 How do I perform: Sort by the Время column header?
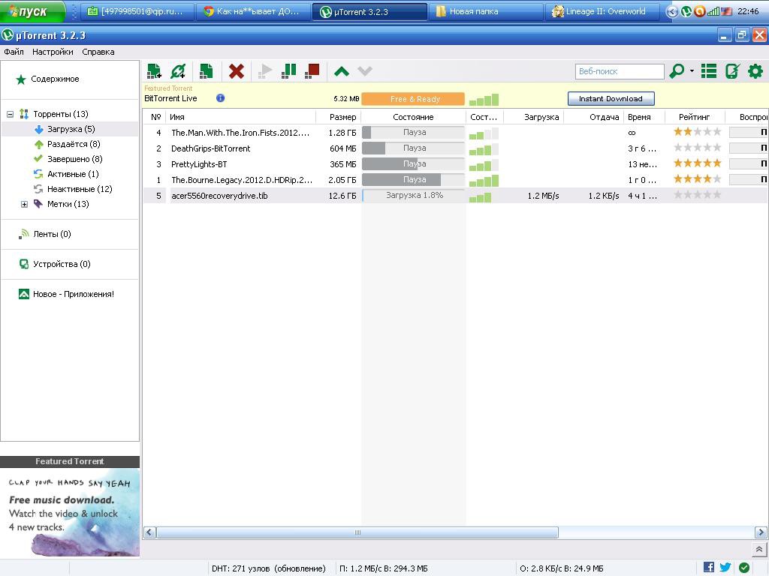click(644, 117)
